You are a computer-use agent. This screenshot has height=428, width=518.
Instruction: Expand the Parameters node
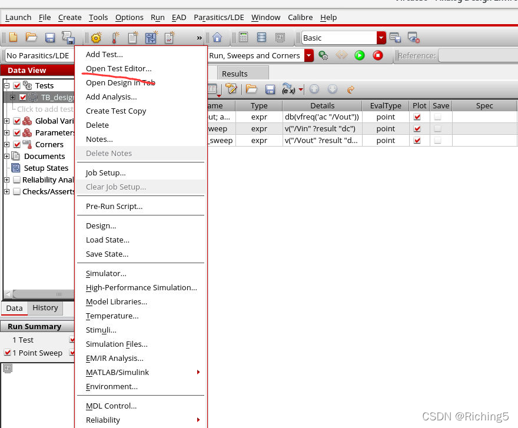(x=6, y=132)
